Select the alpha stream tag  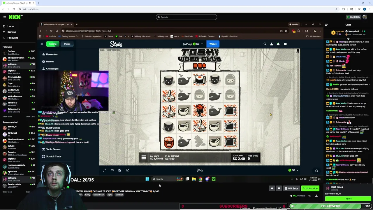[x=110, y=195]
